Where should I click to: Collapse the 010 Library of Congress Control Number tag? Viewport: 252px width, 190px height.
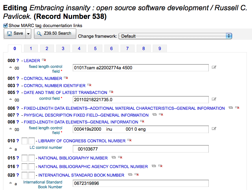[x=82, y=141]
